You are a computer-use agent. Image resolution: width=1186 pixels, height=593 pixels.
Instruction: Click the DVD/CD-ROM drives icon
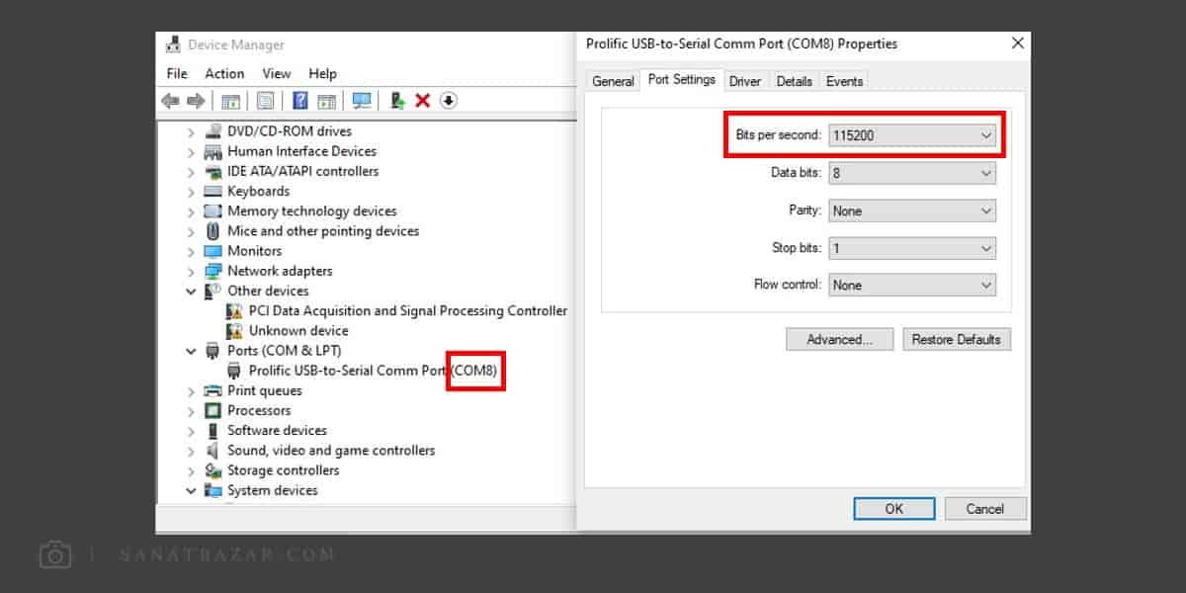pyautogui.click(x=212, y=131)
